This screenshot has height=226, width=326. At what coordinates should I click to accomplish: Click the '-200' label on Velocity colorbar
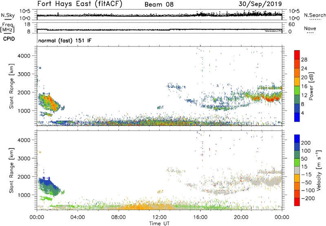308,198
